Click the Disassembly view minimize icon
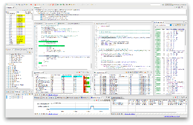 [183, 22]
